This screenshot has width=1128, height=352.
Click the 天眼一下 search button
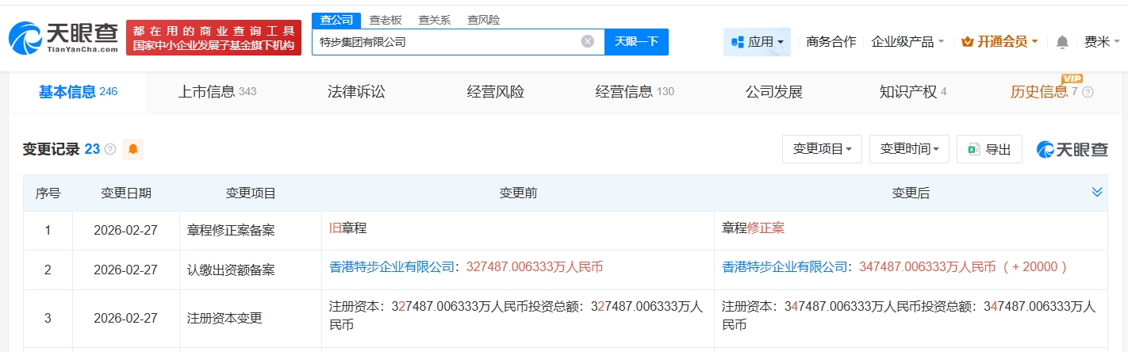tap(636, 42)
